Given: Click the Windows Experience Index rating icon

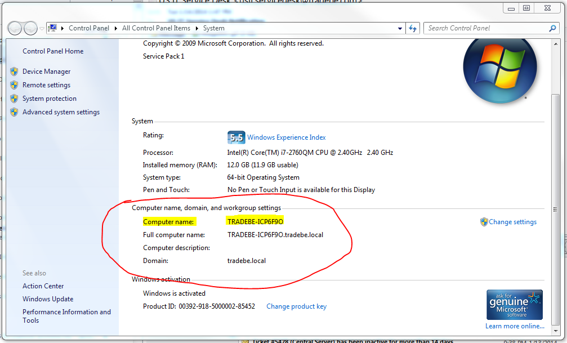Looking at the screenshot, I should pyautogui.click(x=236, y=137).
